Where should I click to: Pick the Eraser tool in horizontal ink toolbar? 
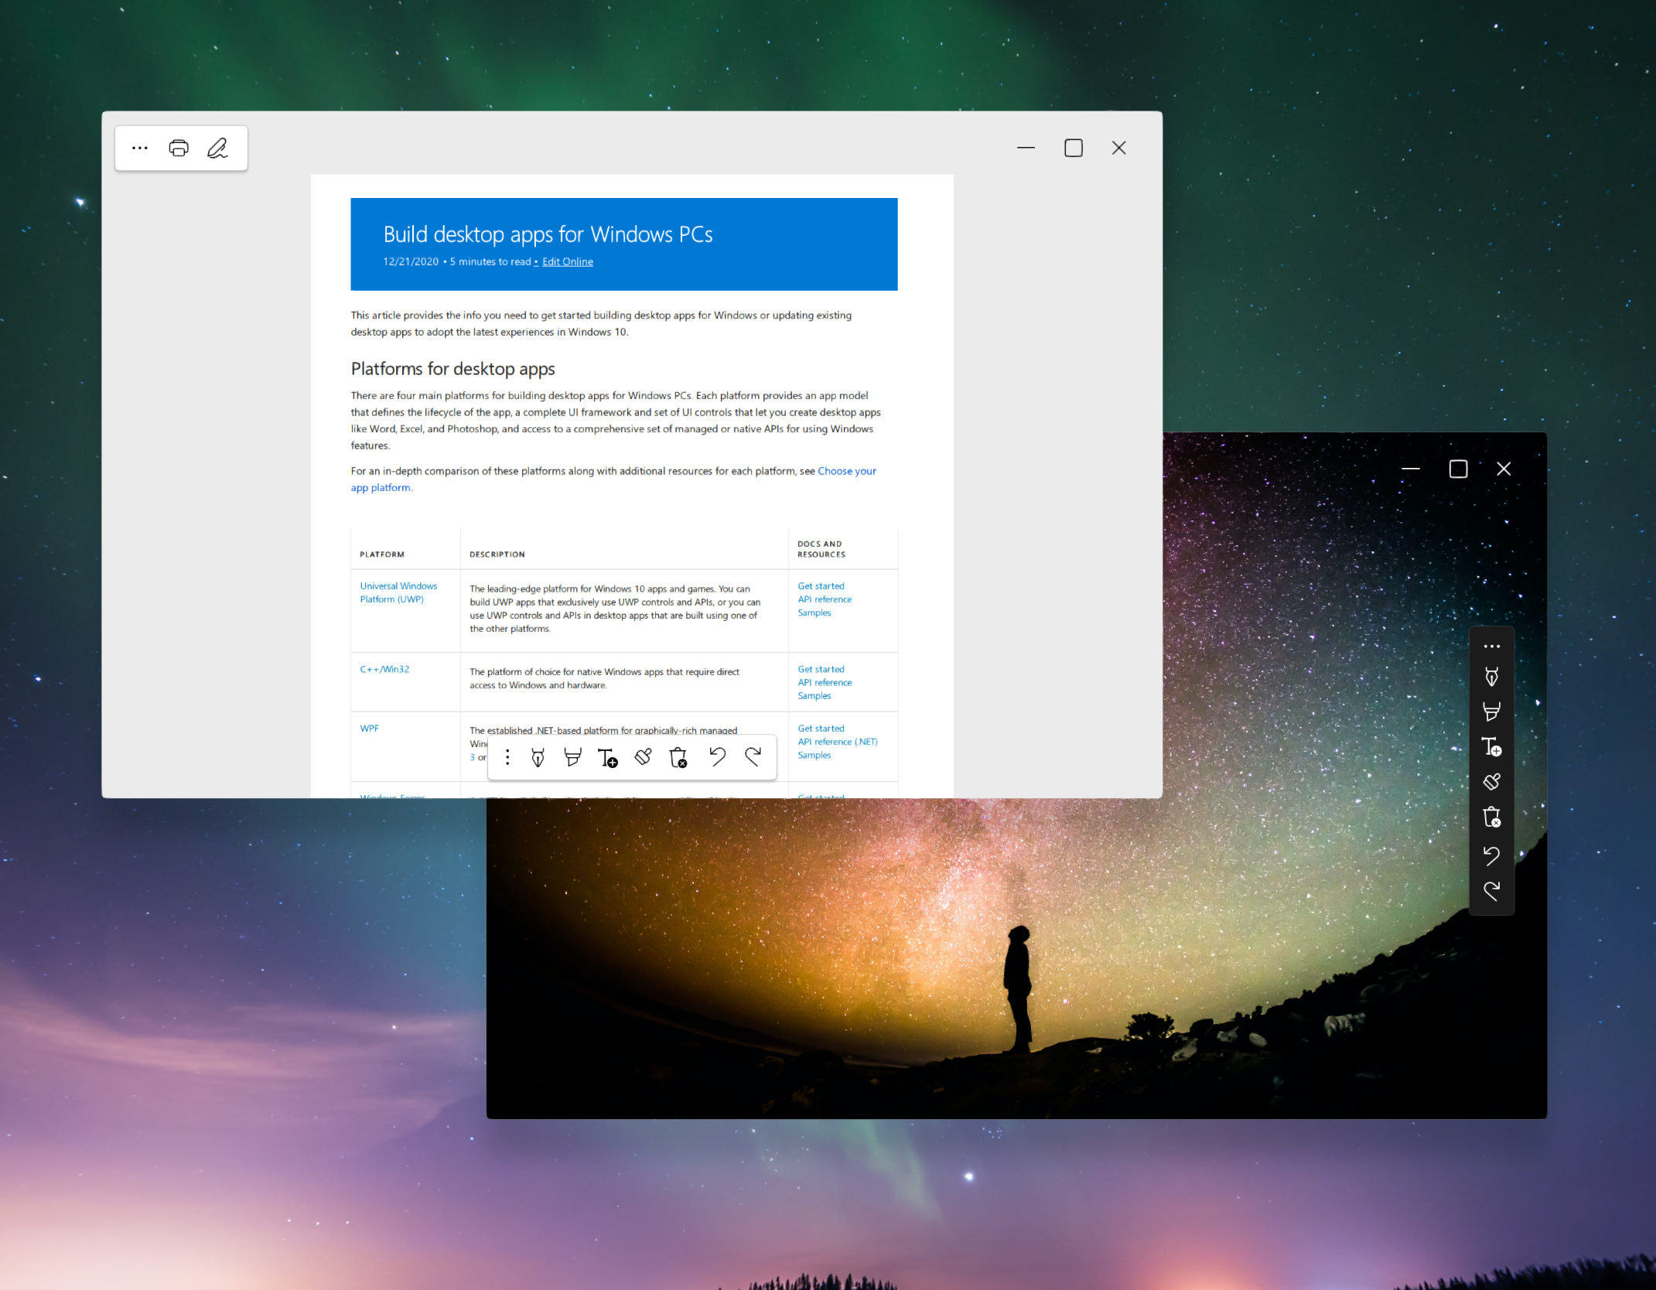644,757
